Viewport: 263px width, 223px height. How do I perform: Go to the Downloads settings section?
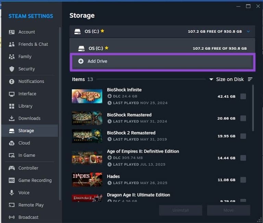(x=29, y=118)
